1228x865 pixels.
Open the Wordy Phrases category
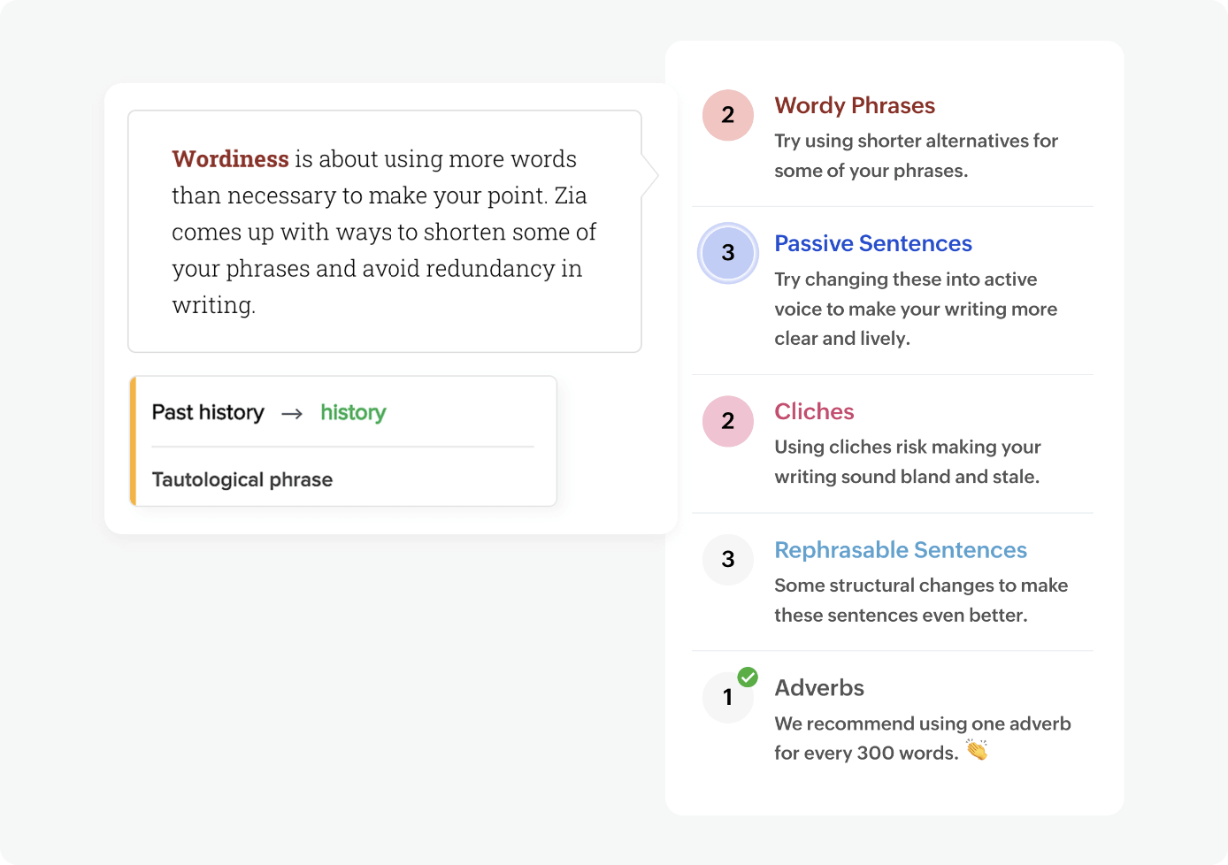pyautogui.click(x=855, y=105)
